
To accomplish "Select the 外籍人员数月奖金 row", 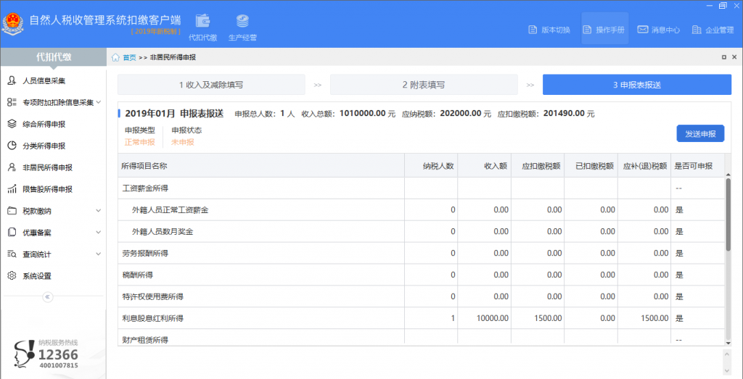I will click(x=422, y=231).
